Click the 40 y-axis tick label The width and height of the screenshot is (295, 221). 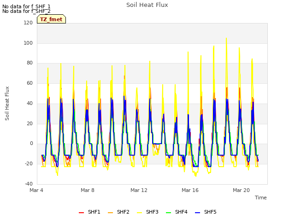pyautogui.click(x=29, y=103)
